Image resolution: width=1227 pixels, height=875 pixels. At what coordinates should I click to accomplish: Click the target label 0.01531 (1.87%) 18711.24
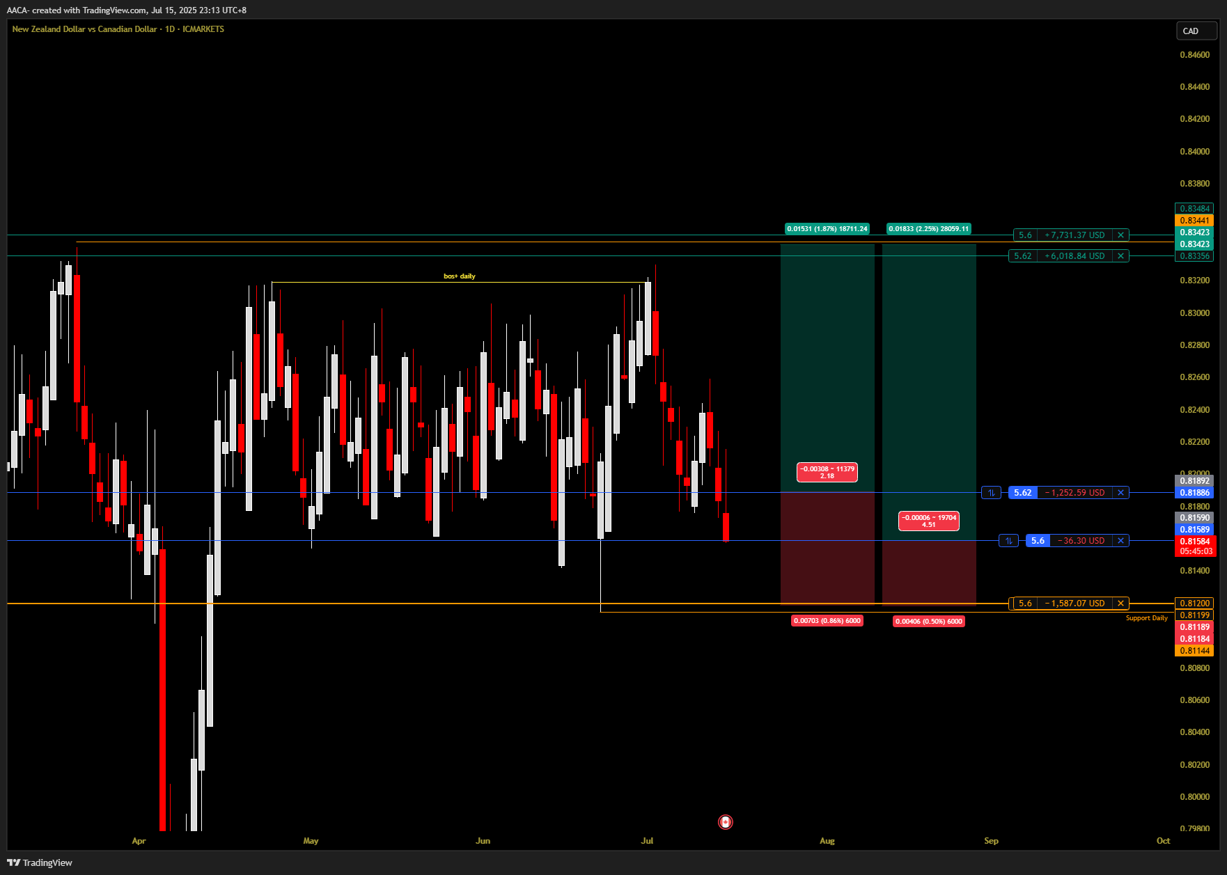pos(827,229)
